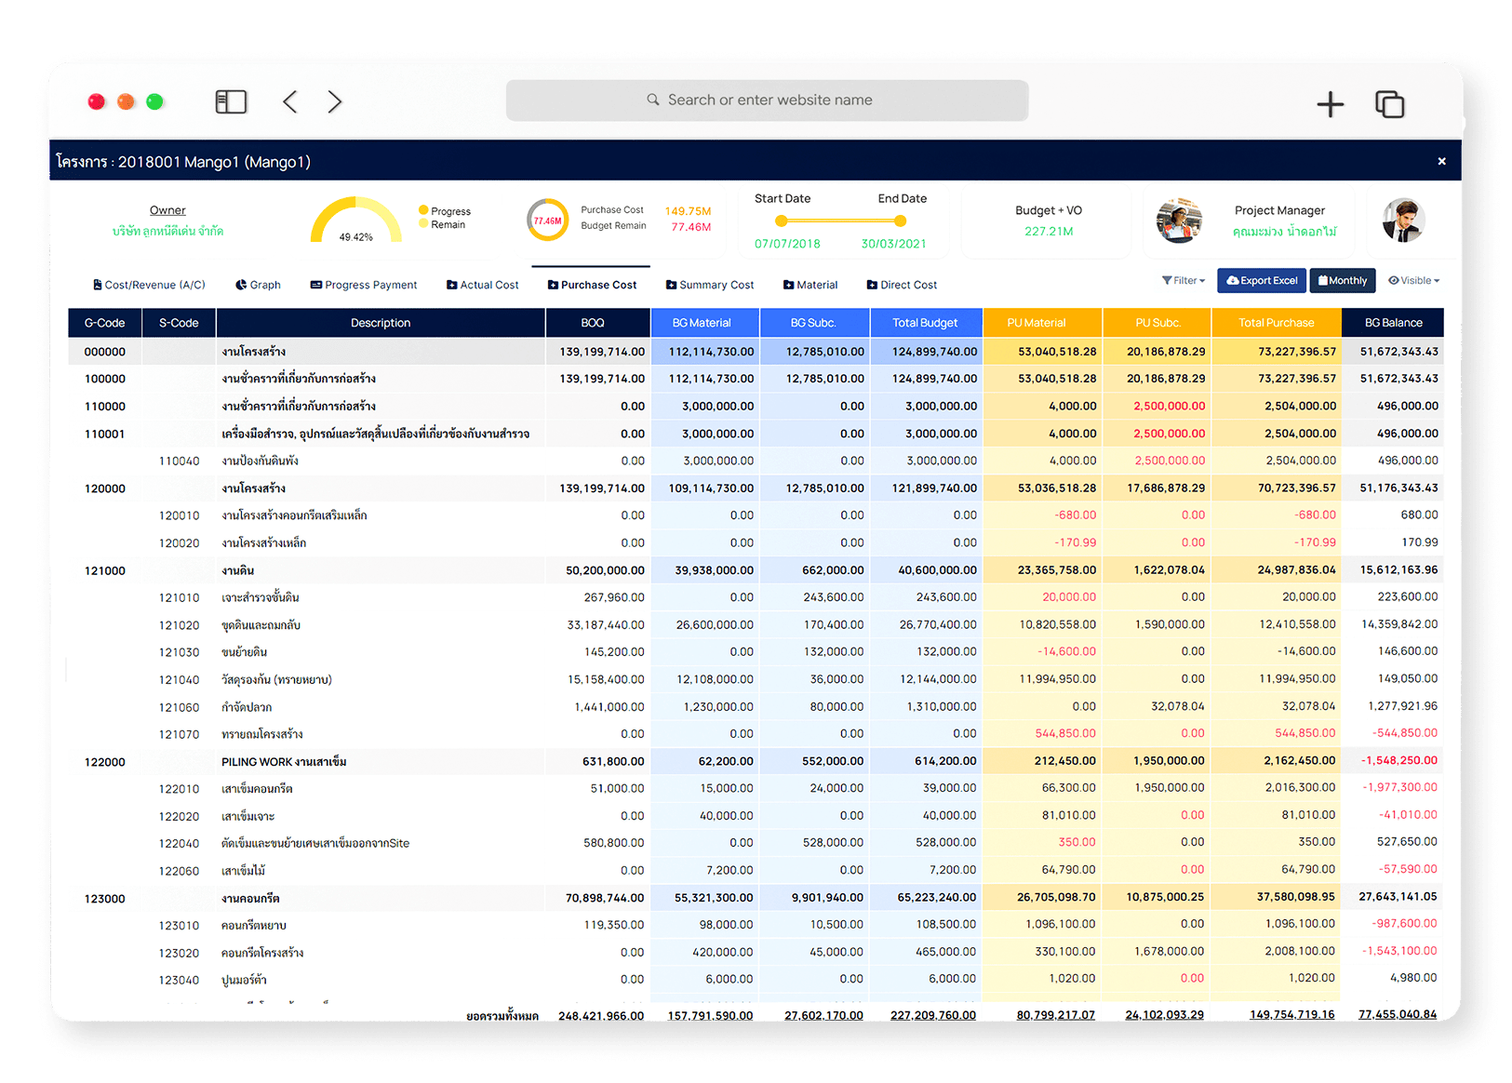This screenshot has height=1083, width=1512.
Task: Click the Material folder icon
Action: tap(788, 285)
